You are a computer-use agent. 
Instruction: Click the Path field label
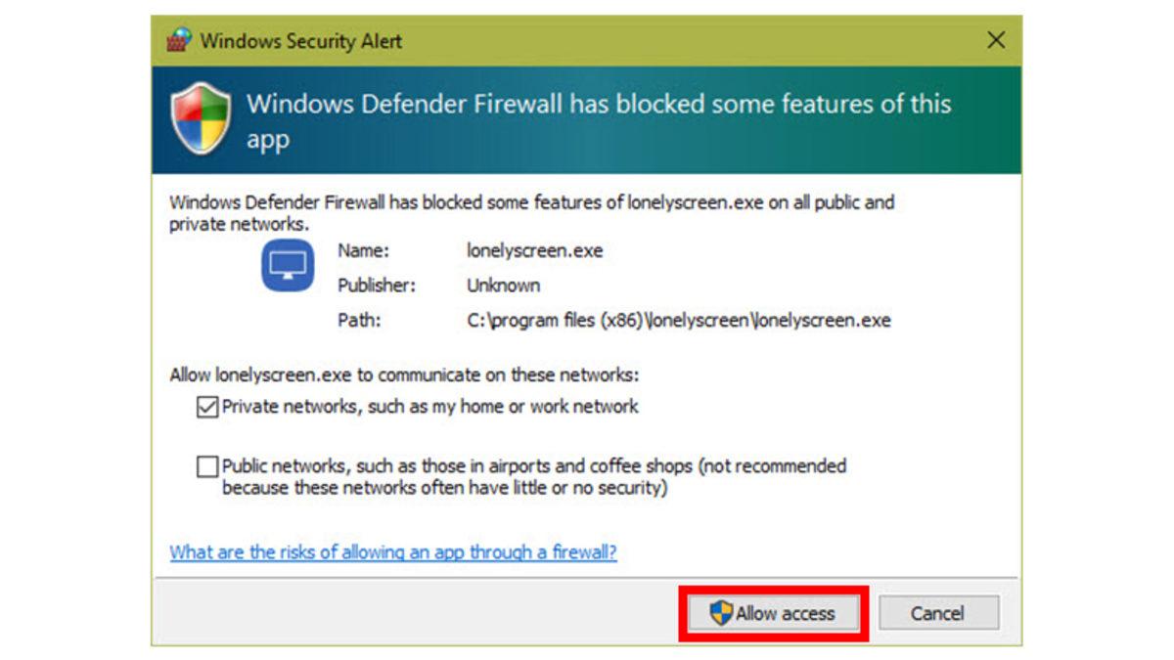click(x=358, y=320)
